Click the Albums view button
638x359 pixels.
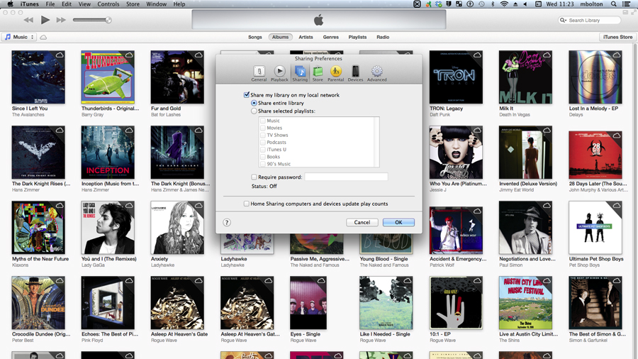tap(280, 37)
